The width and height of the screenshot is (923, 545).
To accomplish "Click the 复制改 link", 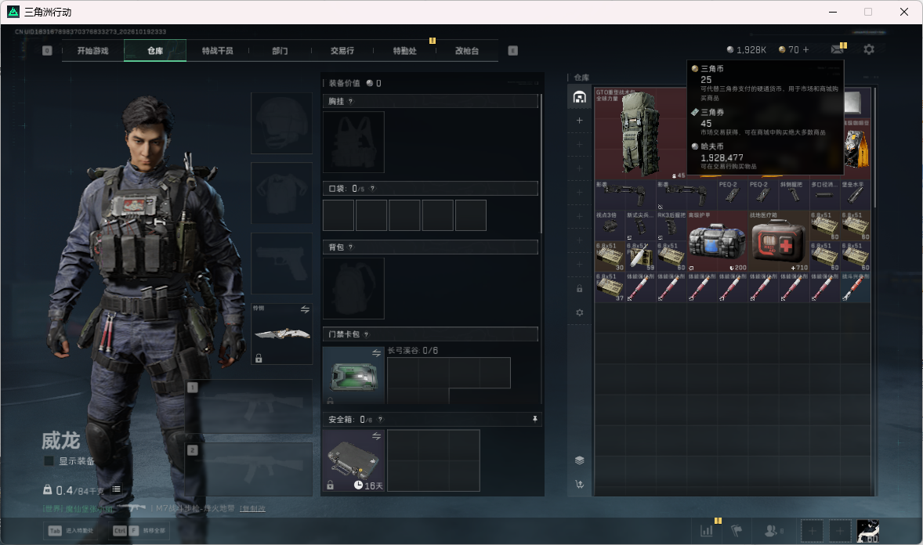I will 252,508.
